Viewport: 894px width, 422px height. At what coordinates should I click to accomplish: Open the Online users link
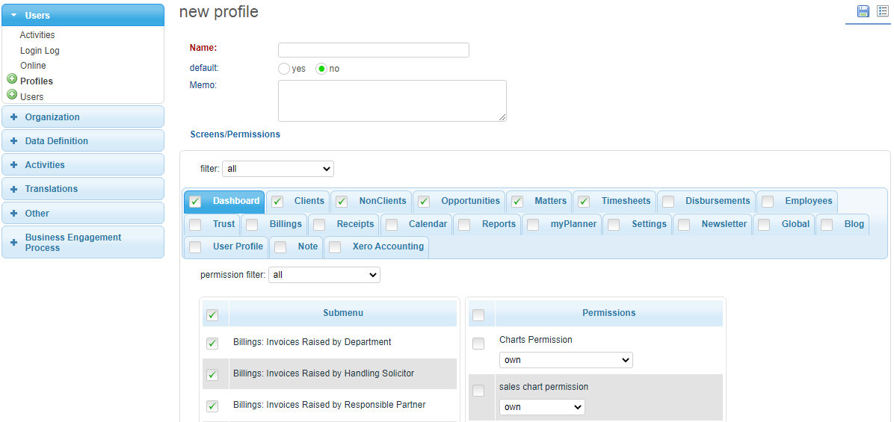click(x=33, y=66)
